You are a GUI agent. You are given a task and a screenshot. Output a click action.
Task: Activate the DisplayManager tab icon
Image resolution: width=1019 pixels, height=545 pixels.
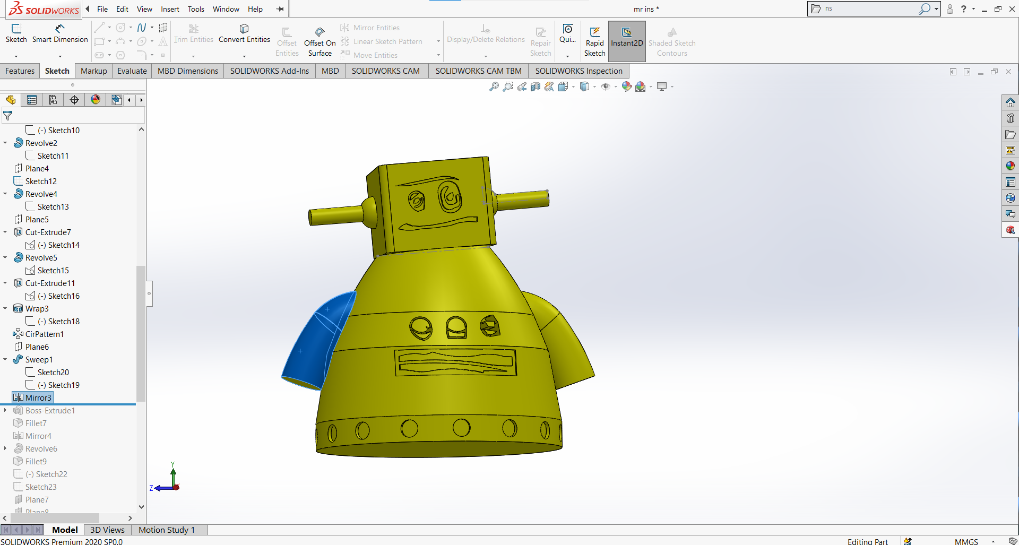(96, 100)
